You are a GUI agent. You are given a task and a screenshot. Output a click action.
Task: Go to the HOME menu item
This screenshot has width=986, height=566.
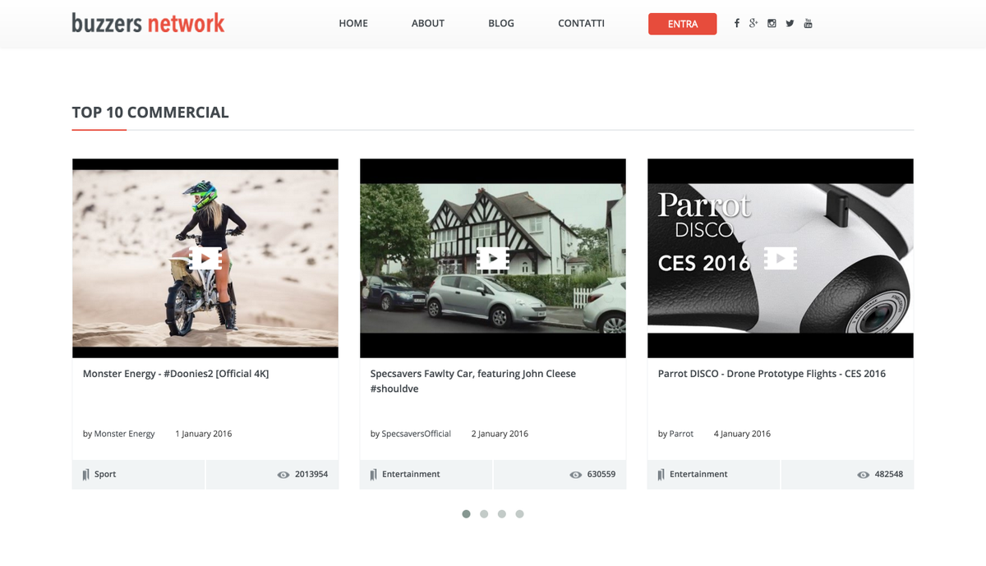(x=353, y=23)
